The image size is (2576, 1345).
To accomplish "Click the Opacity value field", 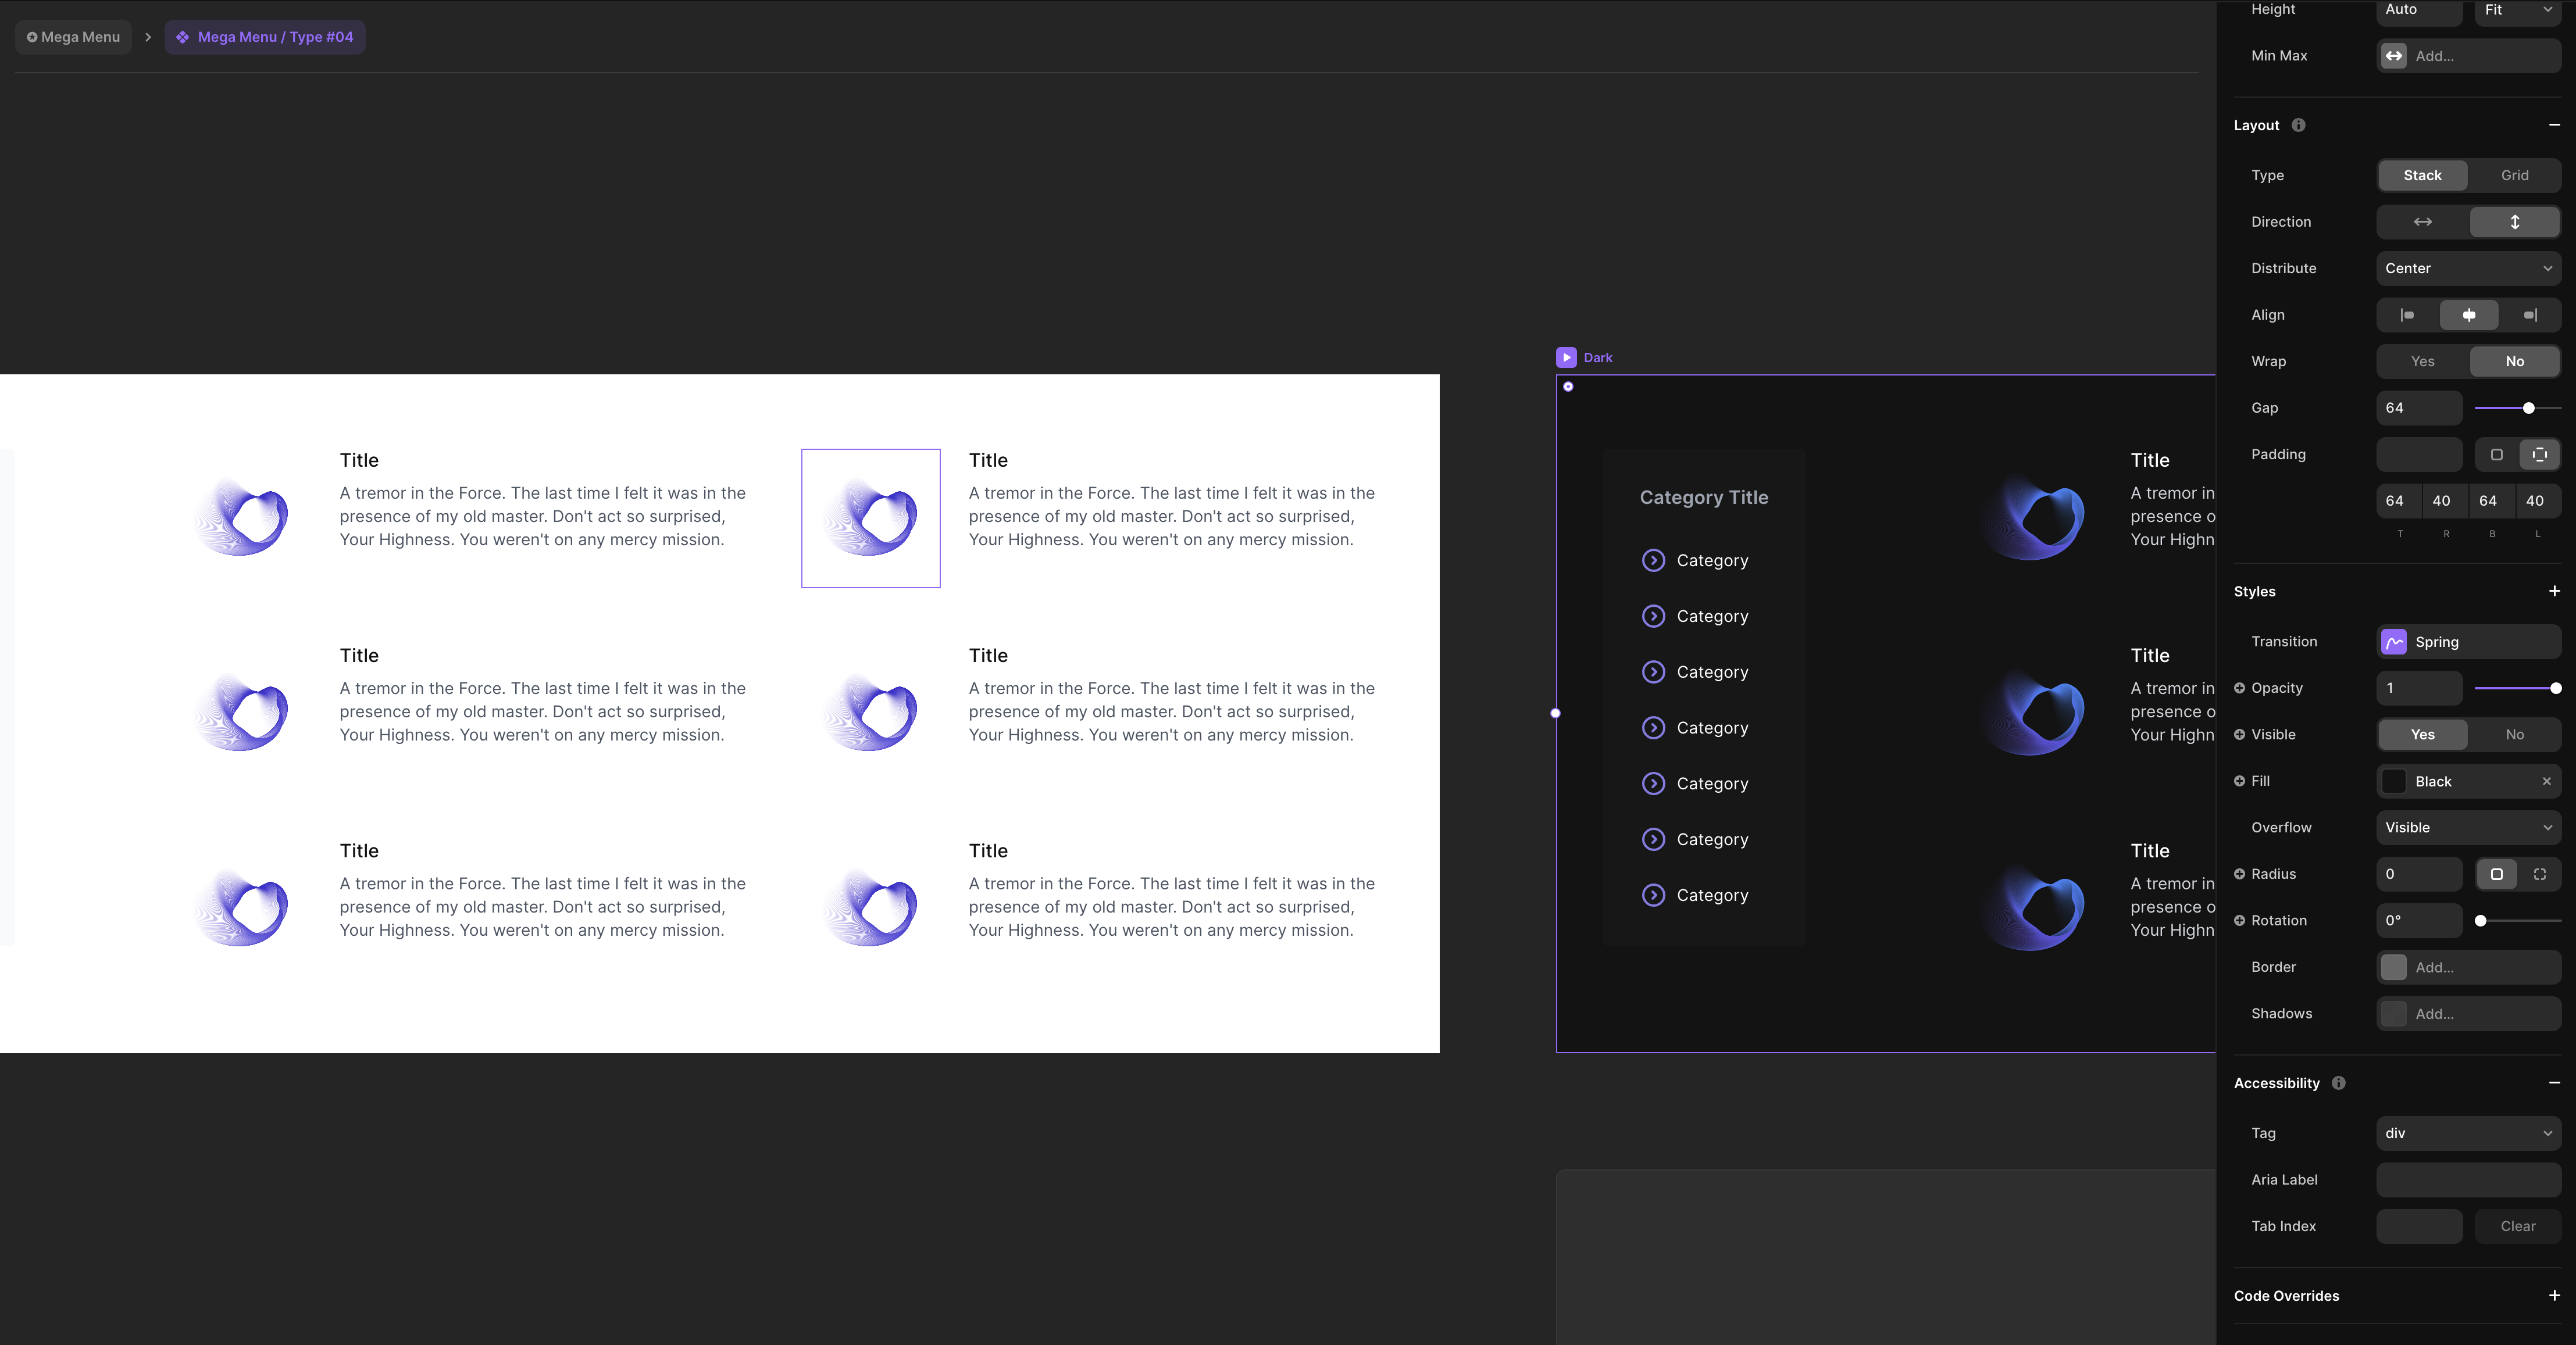I will [2419, 688].
